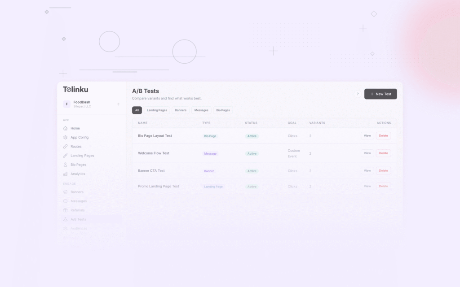Show only Bio Pages tests
This screenshot has height=287, width=460.
coord(223,110)
